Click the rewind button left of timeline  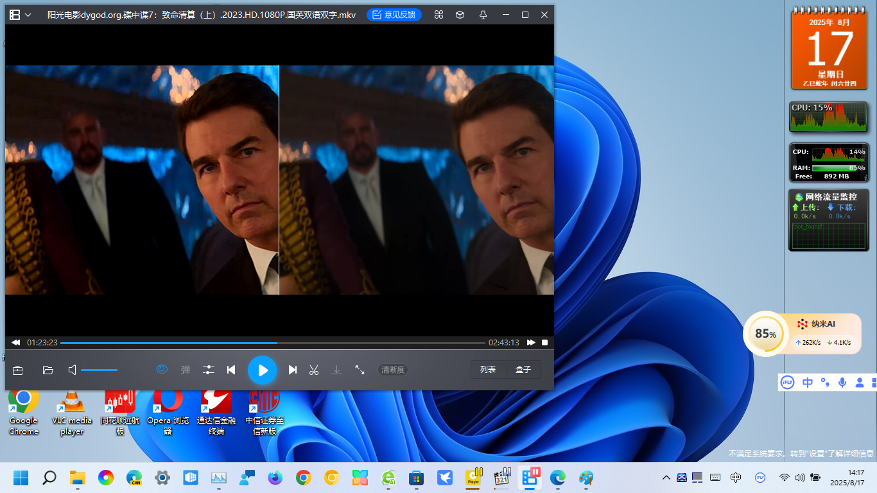coord(15,343)
